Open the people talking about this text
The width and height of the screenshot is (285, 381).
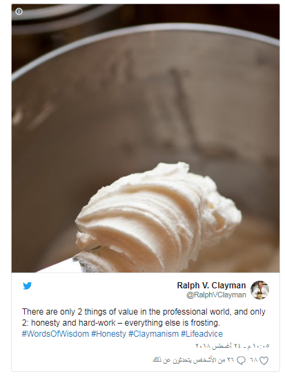(189, 360)
